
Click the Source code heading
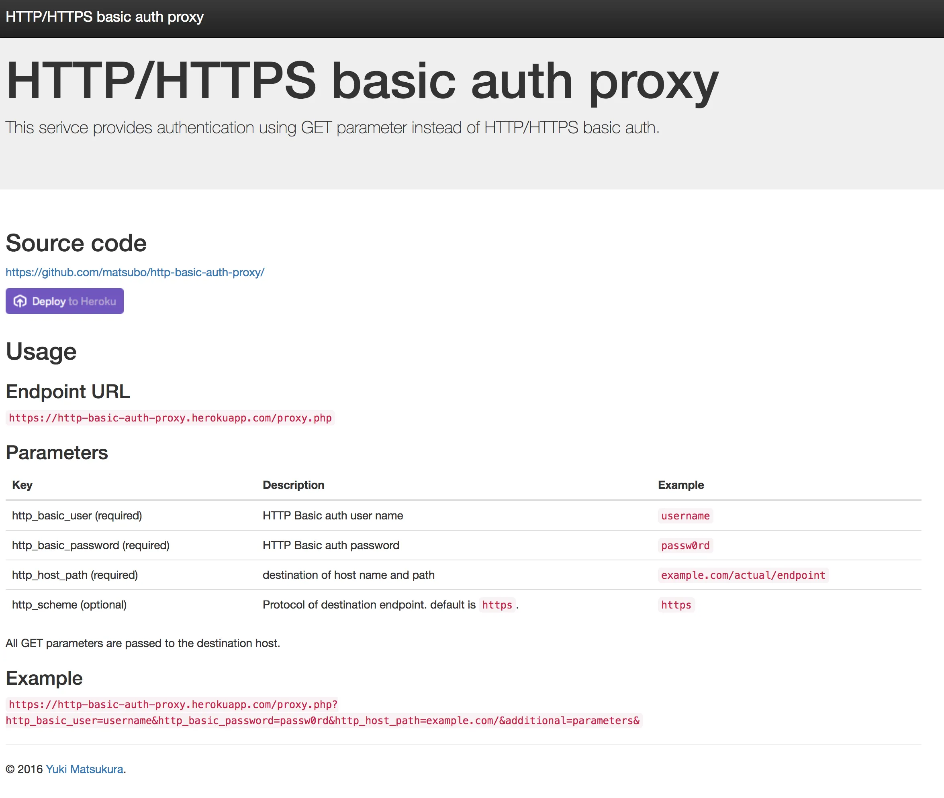point(76,243)
